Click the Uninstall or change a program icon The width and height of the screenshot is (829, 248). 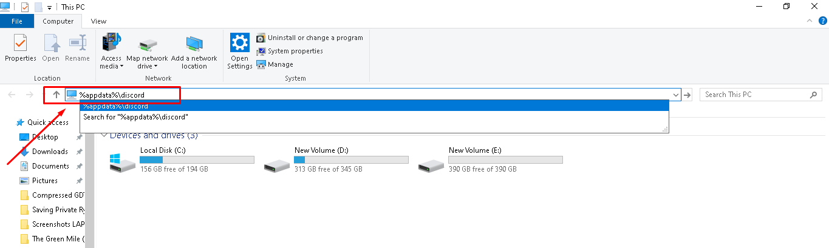point(261,38)
